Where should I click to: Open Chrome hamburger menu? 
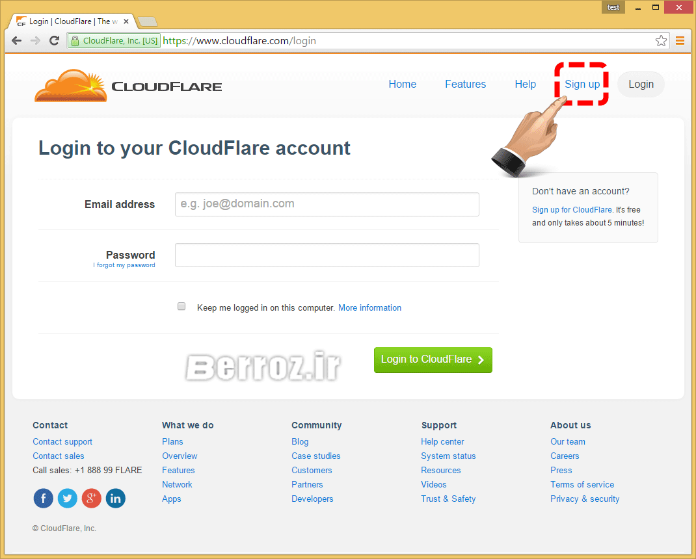click(x=680, y=41)
